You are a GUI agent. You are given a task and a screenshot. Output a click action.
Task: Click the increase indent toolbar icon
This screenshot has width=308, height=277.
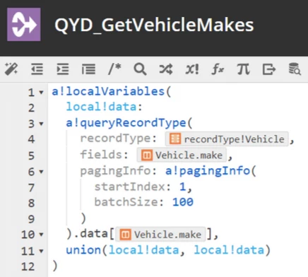click(63, 69)
